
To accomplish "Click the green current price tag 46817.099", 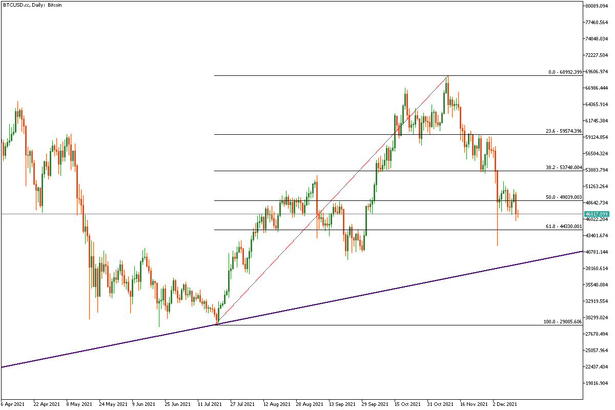I will [598, 214].
